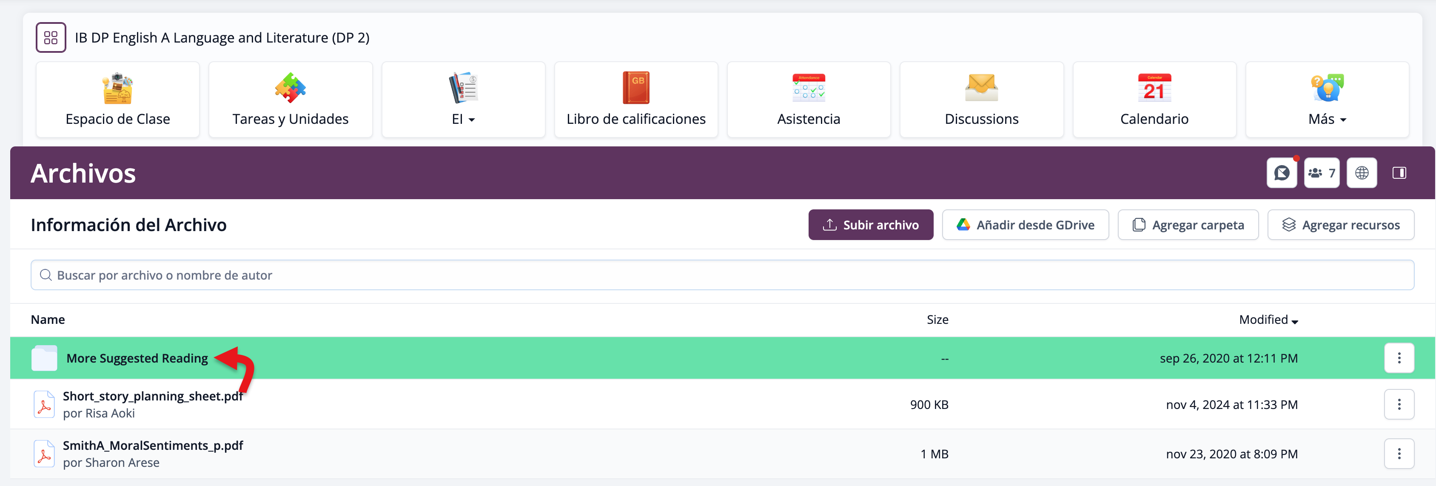
Task: Open Libro de calificaciones gradebook
Action: (x=635, y=99)
